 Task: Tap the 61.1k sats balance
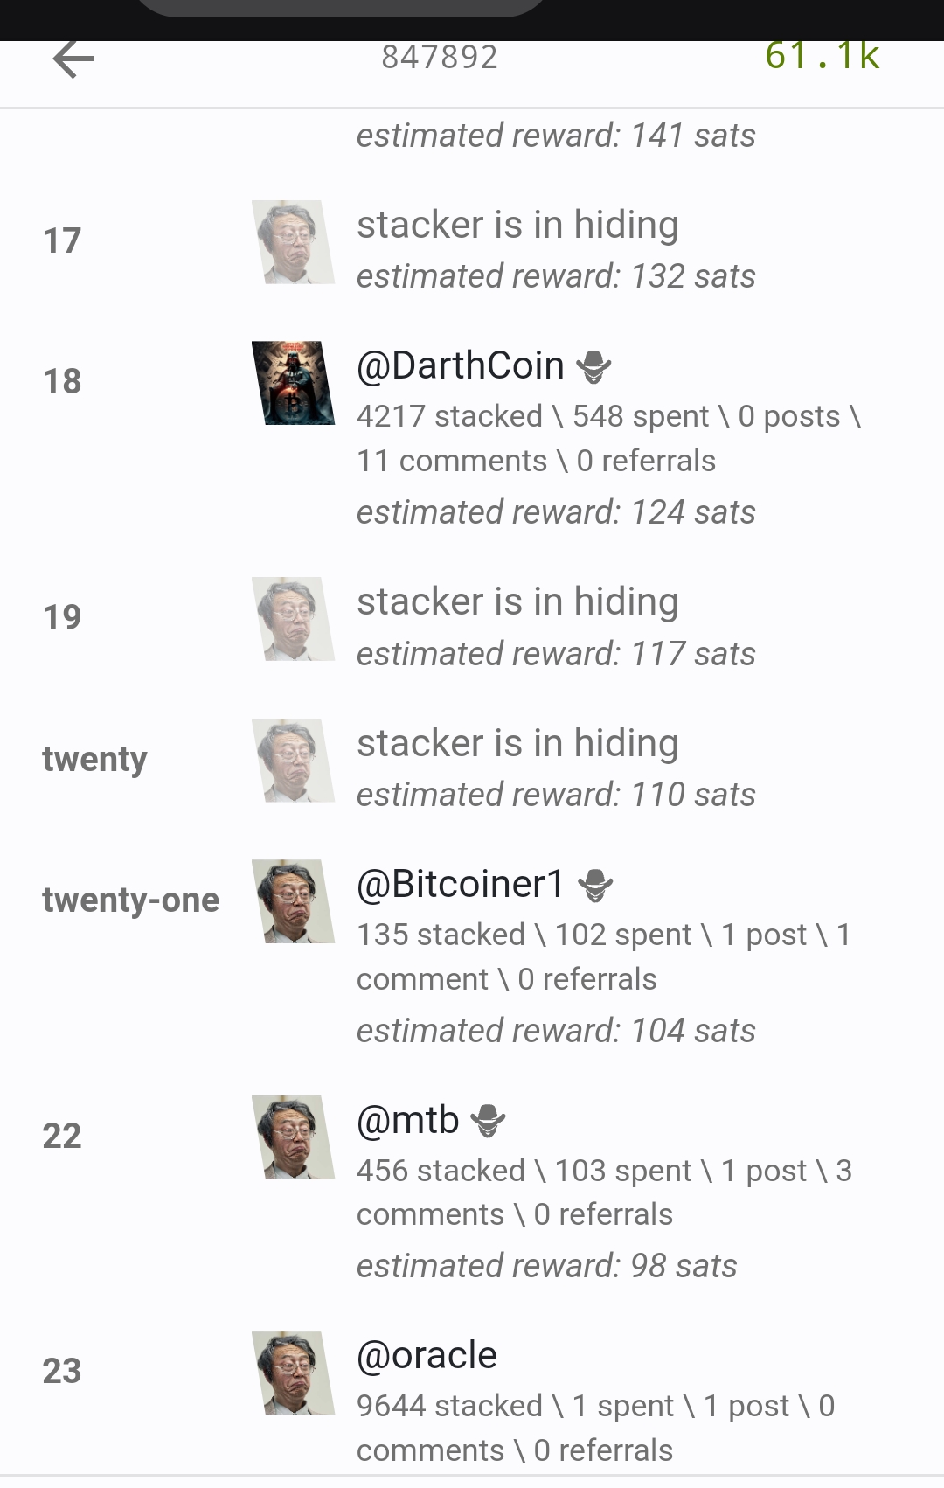click(x=822, y=56)
